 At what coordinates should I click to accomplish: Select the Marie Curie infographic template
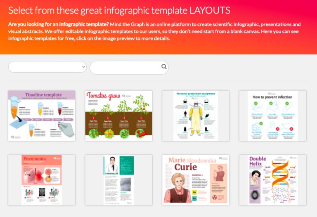pyautogui.click(x=196, y=180)
